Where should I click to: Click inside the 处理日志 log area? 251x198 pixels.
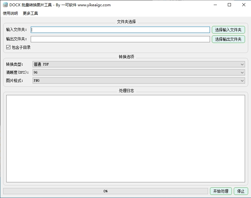(125, 138)
